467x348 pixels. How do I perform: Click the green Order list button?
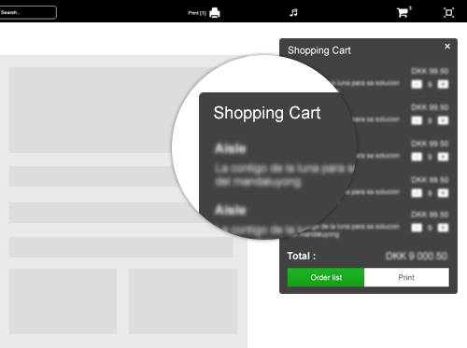tap(326, 277)
